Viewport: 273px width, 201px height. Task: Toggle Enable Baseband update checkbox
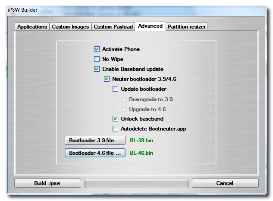click(x=97, y=69)
